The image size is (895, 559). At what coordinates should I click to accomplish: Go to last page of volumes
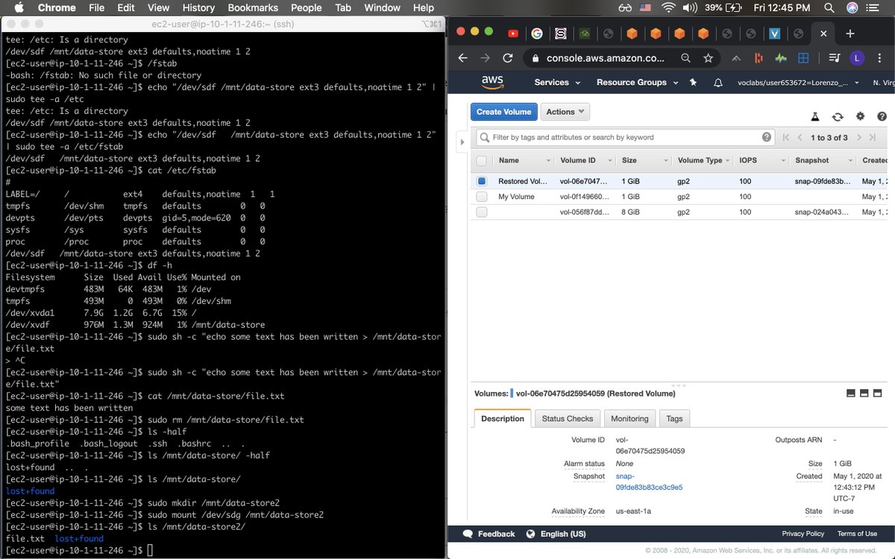click(873, 137)
